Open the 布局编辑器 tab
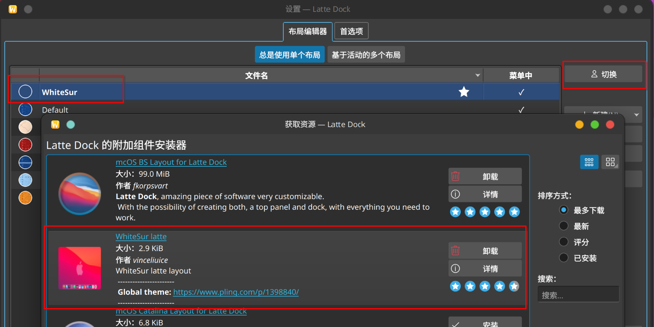 point(308,31)
